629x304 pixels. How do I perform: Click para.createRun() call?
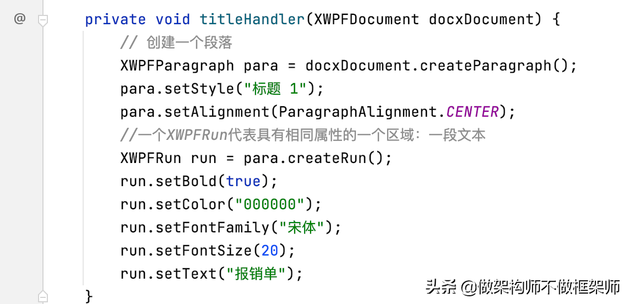pos(313,158)
